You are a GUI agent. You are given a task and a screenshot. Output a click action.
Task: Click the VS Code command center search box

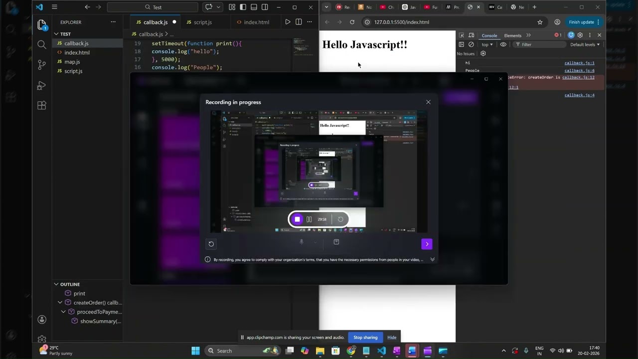(153, 7)
